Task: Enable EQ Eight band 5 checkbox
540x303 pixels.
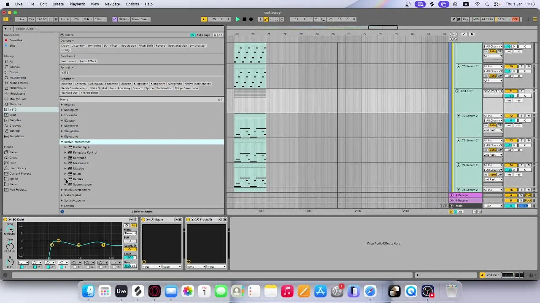Action: tap(75, 267)
